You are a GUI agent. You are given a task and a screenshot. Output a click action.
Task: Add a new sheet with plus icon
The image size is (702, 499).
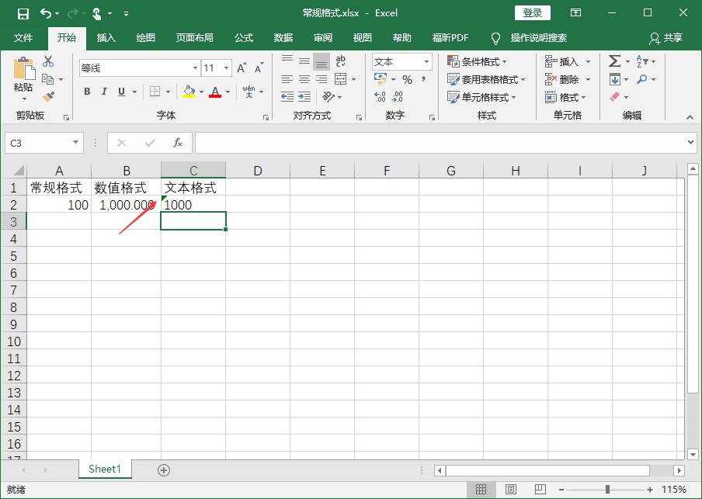pyautogui.click(x=164, y=470)
